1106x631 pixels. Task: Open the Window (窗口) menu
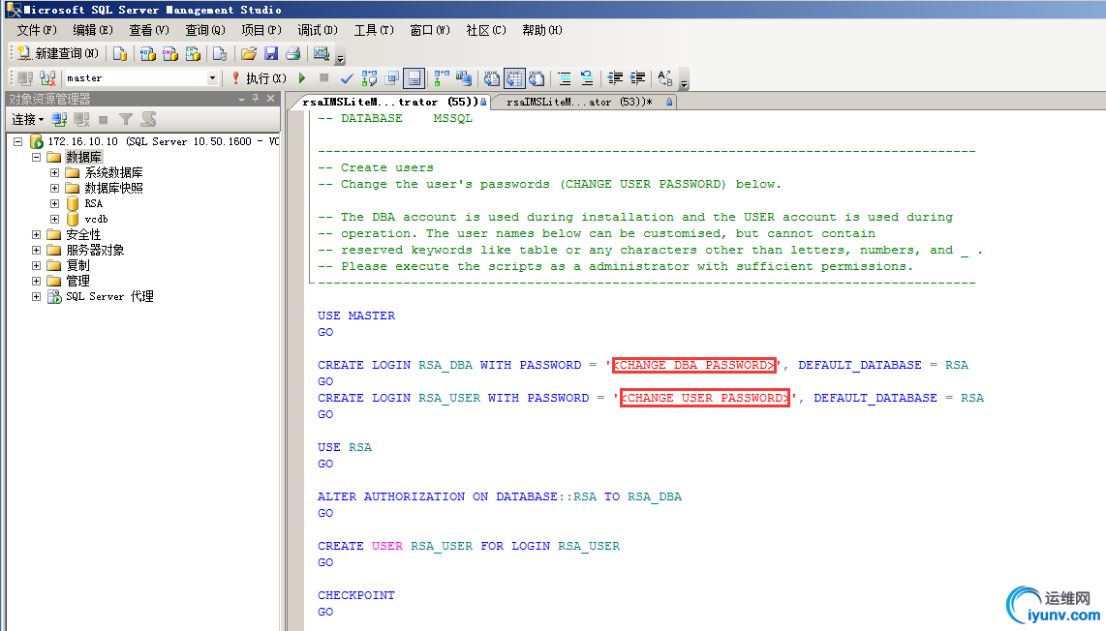(430, 30)
